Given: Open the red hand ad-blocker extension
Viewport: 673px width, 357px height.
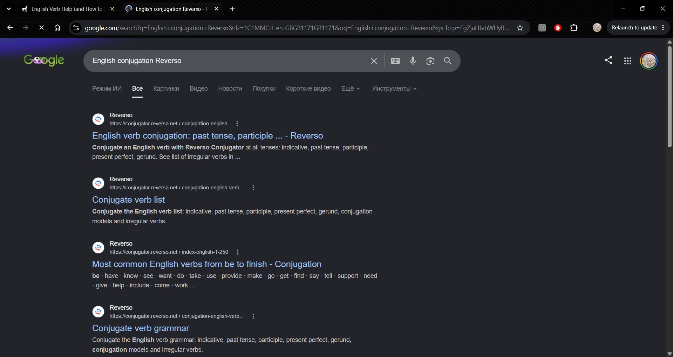Looking at the screenshot, I should [558, 28].
